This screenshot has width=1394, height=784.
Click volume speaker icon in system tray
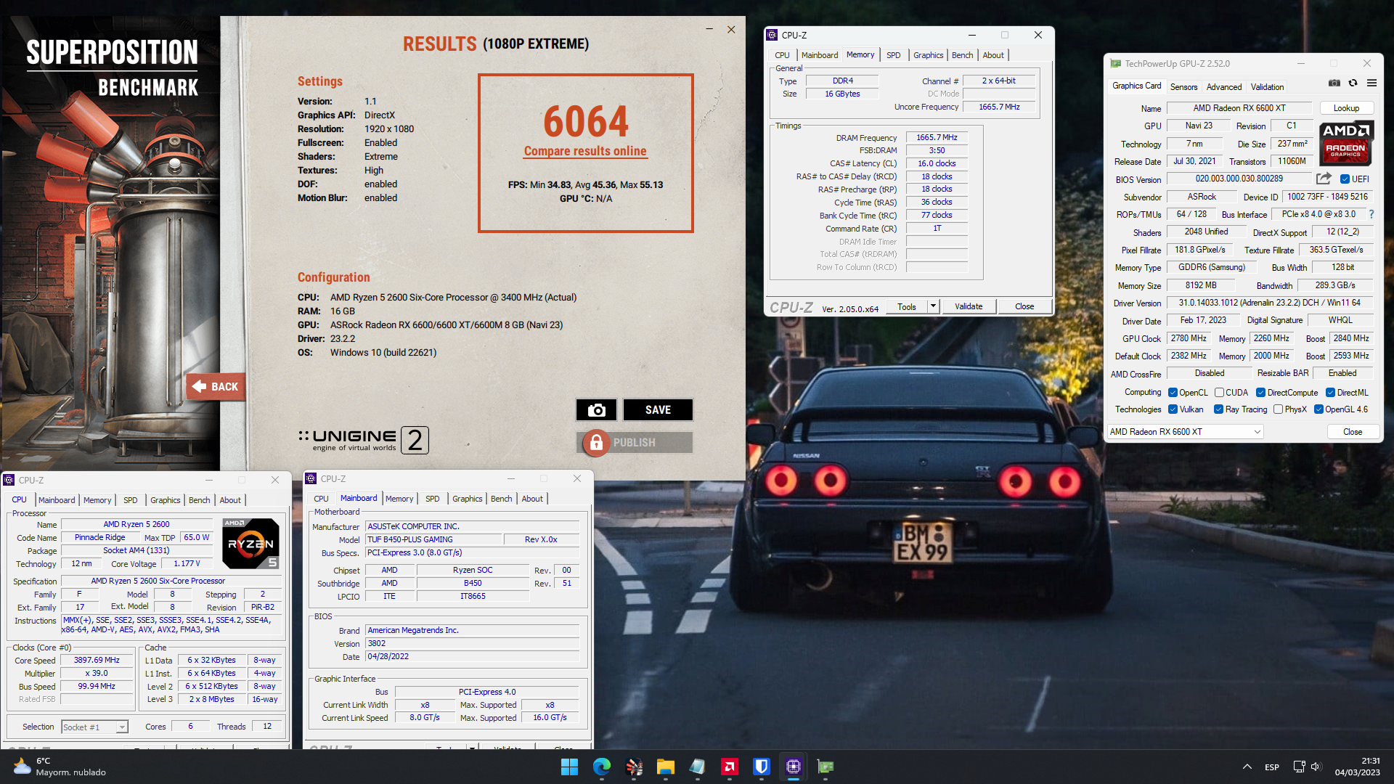[x=1316, y=767]
